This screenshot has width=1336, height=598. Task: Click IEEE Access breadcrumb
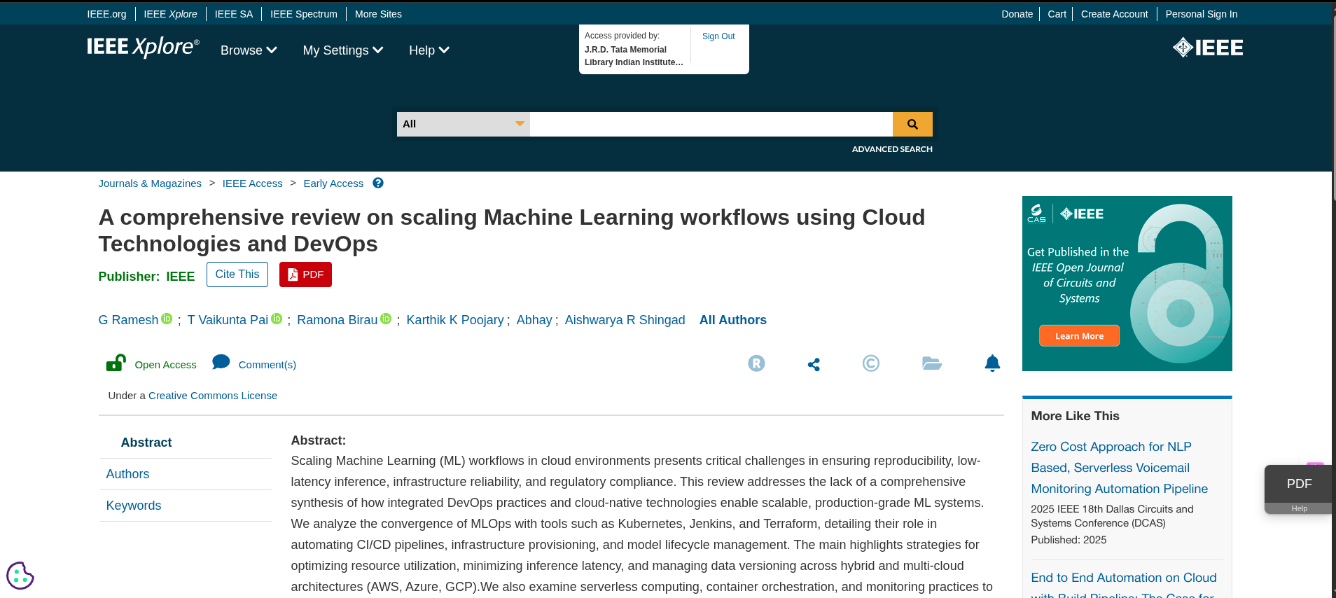(x=253, y=183)
